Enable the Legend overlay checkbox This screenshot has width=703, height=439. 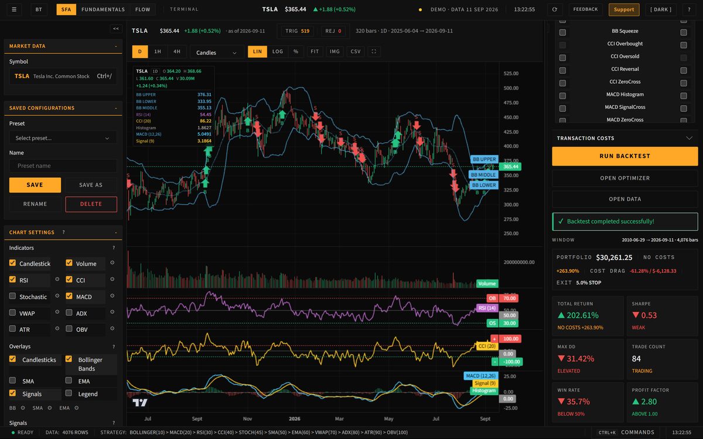(x=69, y=394)
